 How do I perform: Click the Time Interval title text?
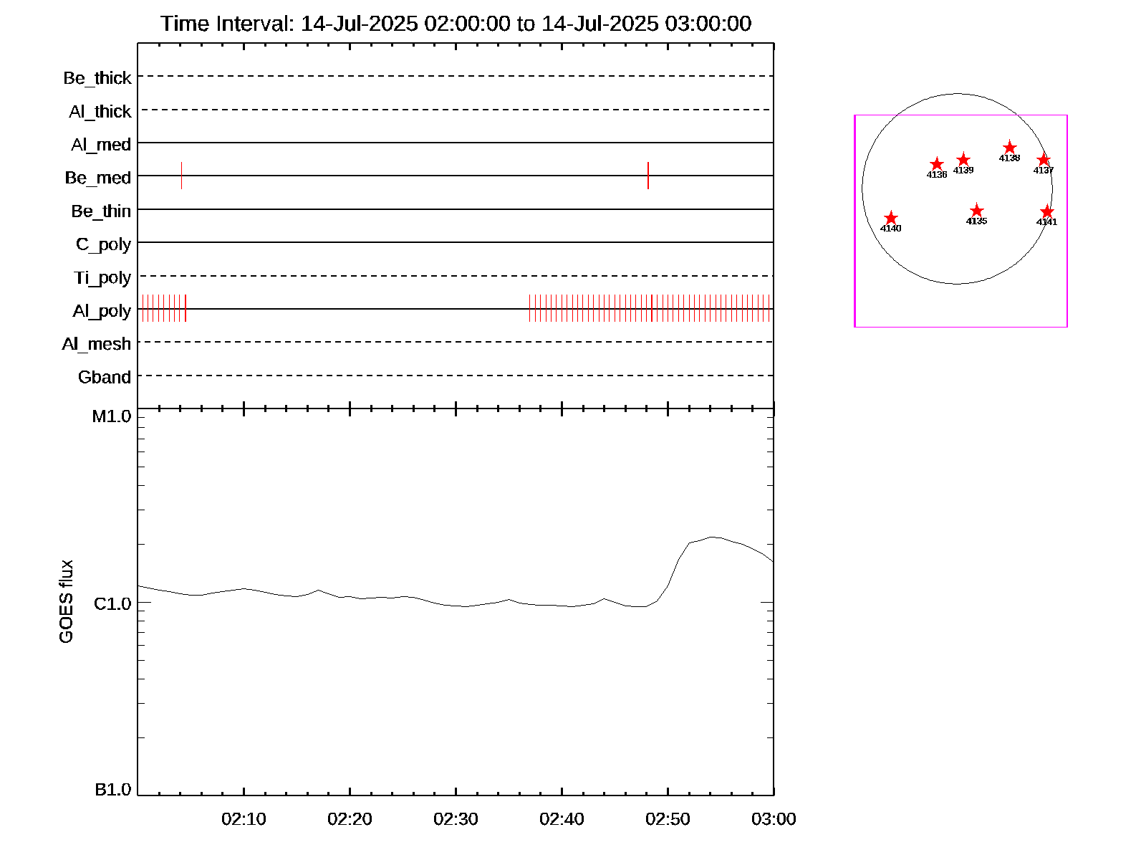coord(456,24)
